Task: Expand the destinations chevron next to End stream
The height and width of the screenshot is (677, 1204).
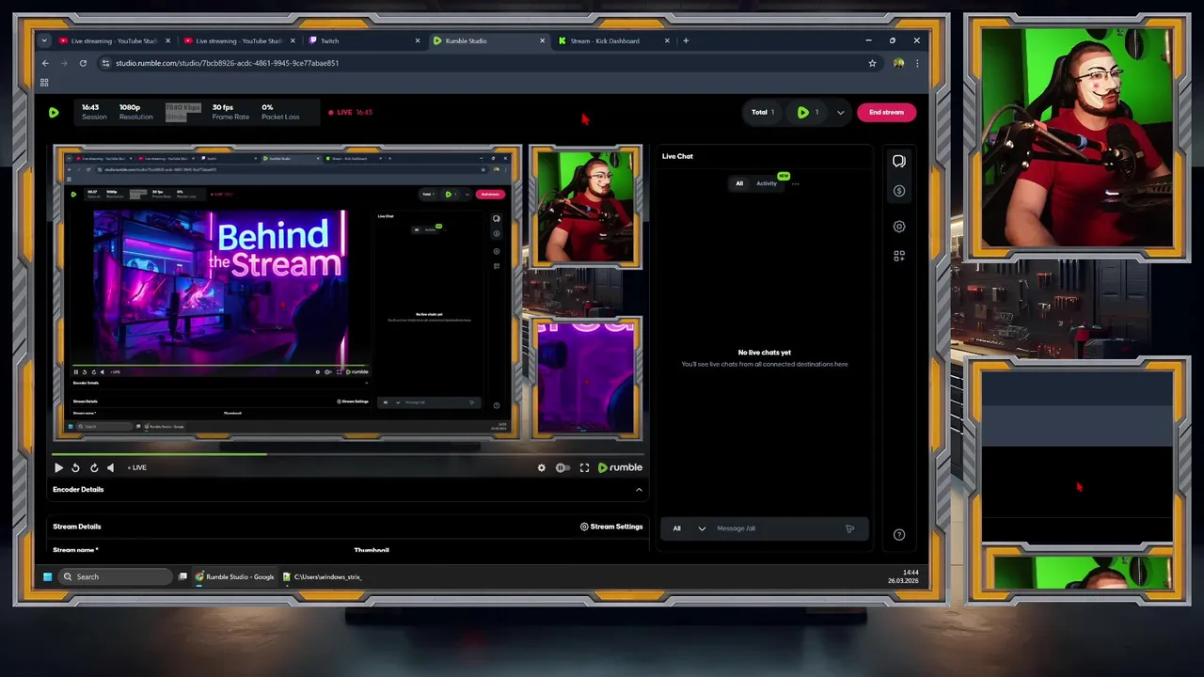Action: coord(840,112)
